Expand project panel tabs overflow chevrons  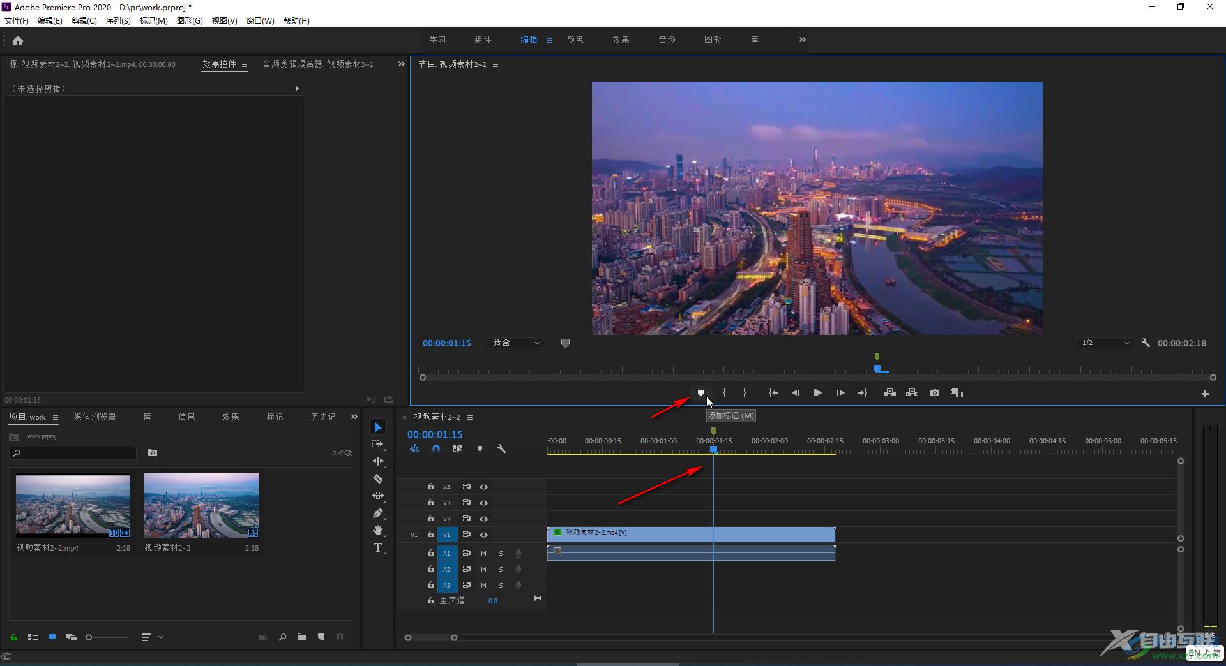tap(354, 417)
